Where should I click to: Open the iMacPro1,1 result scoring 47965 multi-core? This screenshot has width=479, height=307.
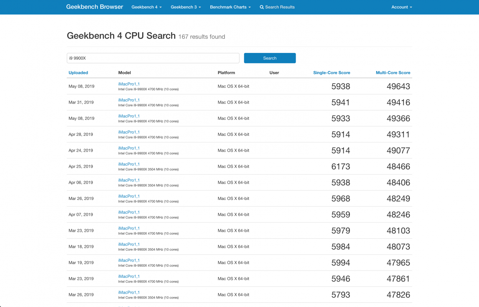pyautogui.click(x=129, y=261)
